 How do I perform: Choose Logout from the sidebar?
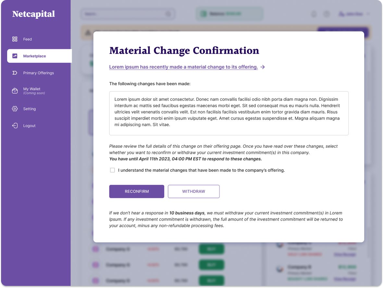(29, 126)
